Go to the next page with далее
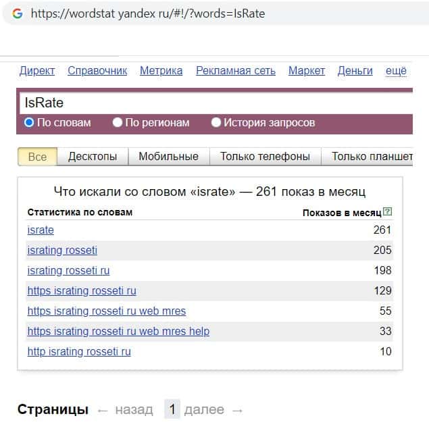 click(x=204, y=409)
